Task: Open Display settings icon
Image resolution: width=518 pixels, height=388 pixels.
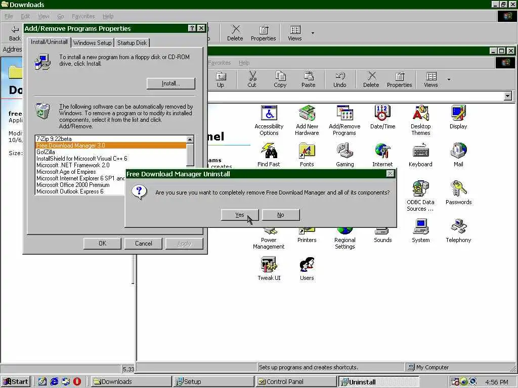Action: point(458,117)
